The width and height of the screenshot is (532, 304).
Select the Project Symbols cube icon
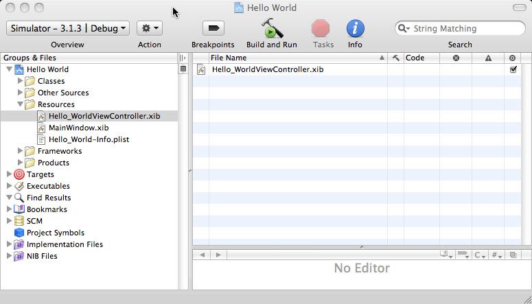(x=19, y=233)
